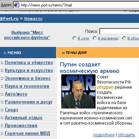Select the 'В магазинах' radio button
The width and height of the screenshot is (139, 139).
click(95, 38)
